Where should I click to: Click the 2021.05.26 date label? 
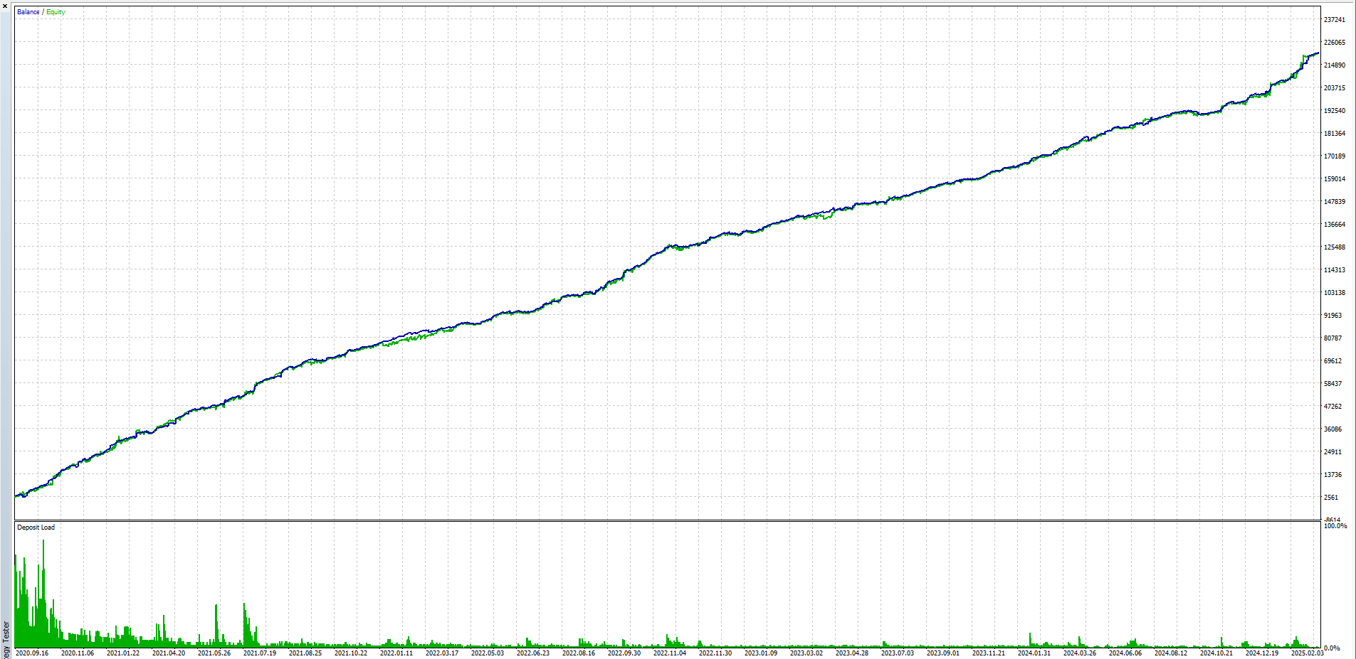214,653
